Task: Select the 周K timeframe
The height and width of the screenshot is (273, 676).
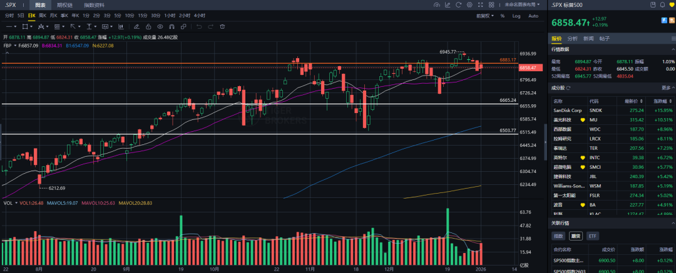Action: click(42, 16)
